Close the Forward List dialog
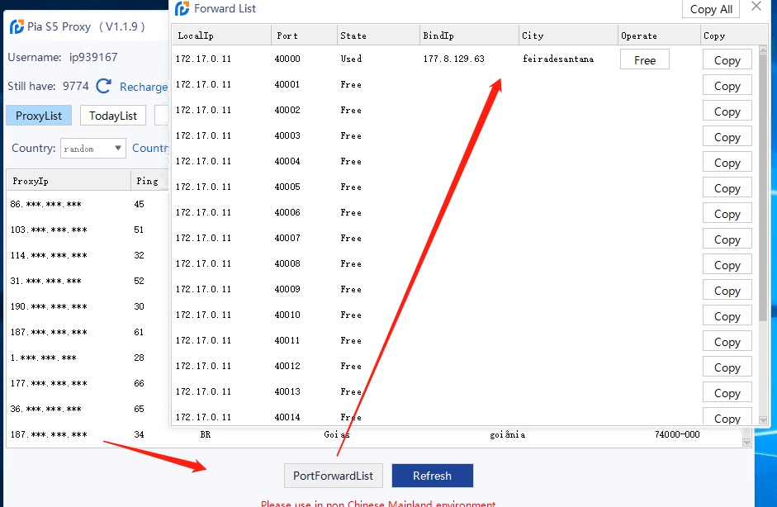 [756, 8]
